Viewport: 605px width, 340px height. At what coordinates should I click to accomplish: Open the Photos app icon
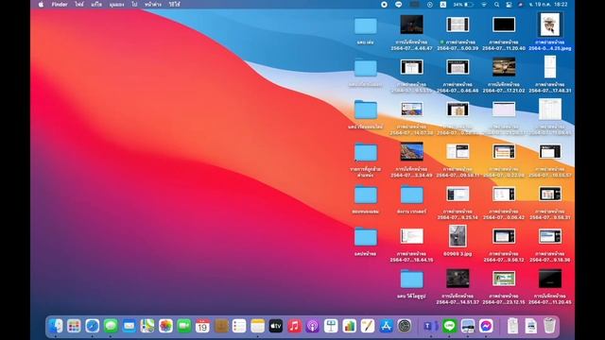(166, 326)
